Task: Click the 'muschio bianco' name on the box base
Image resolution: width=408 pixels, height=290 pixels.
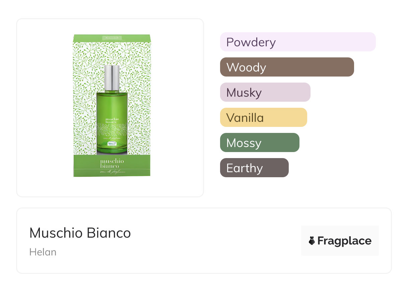Action: (x=112, y=163)
